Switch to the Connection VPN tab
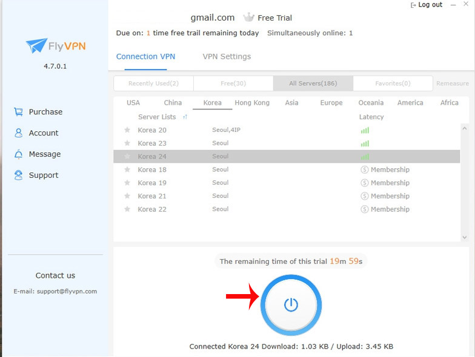The image size is (475, 357). coord(145,57)
